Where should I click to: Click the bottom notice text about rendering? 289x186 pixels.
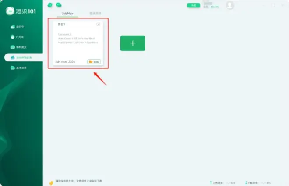click(x=79, y=181)
